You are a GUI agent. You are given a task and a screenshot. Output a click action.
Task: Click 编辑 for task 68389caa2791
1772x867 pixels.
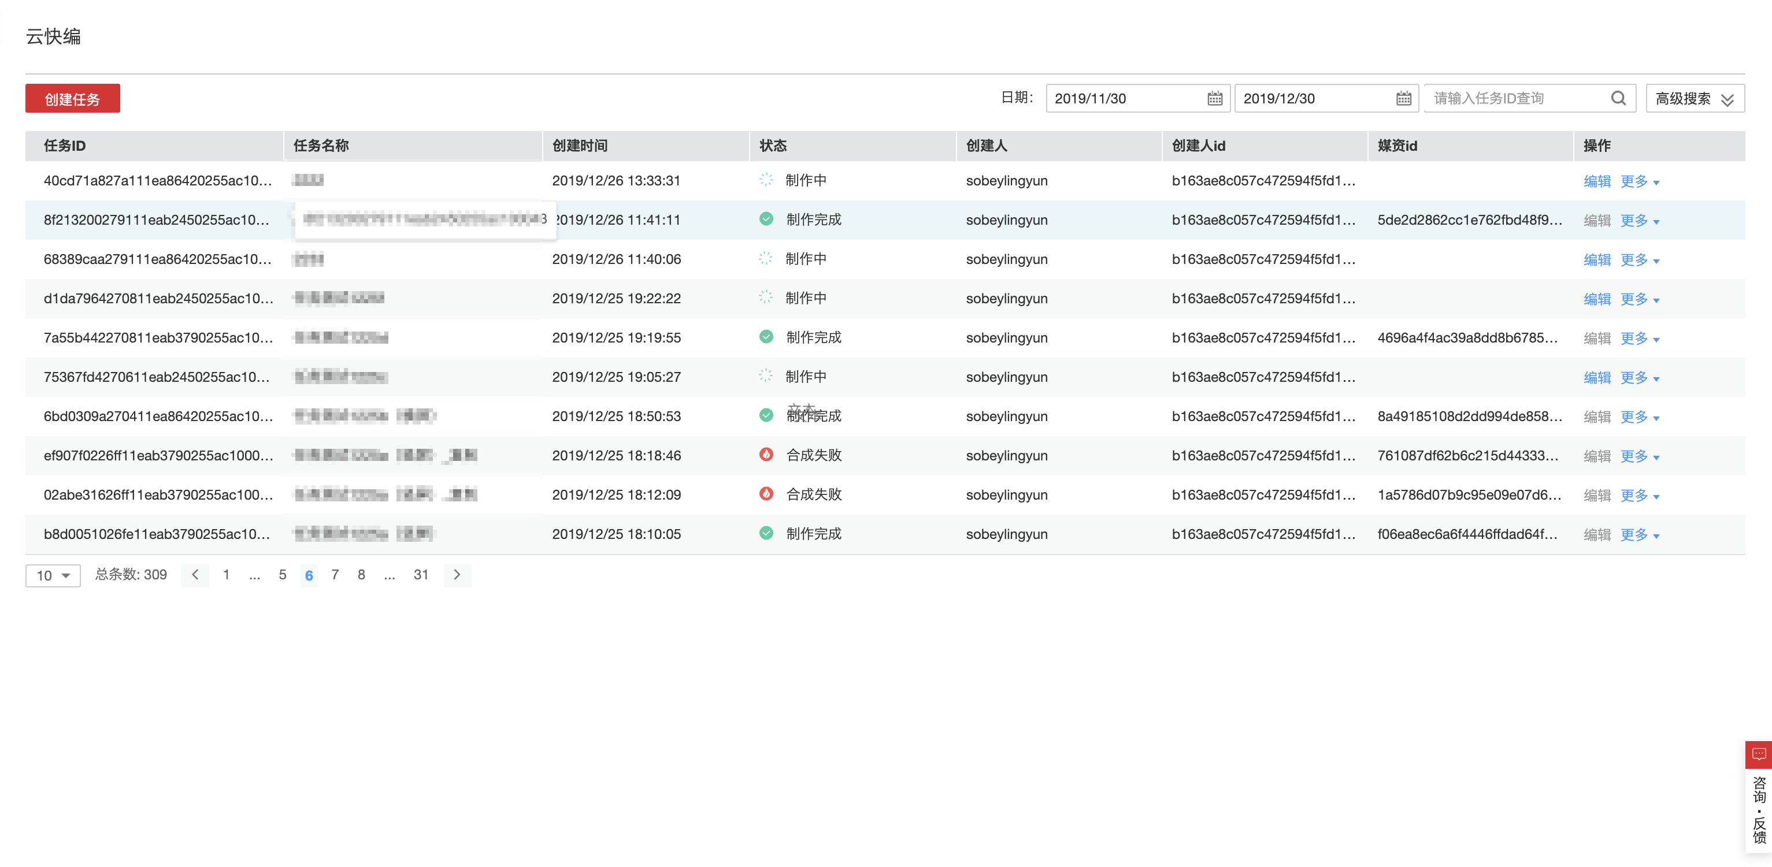[1596, 259]
